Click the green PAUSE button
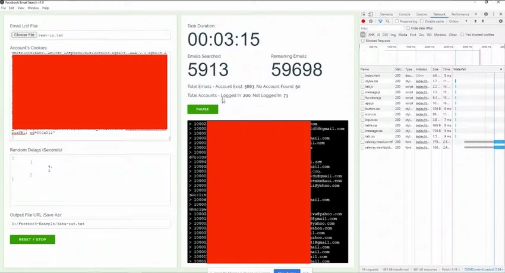Viewport: 505px width, 273px height. tap(203, 109)
